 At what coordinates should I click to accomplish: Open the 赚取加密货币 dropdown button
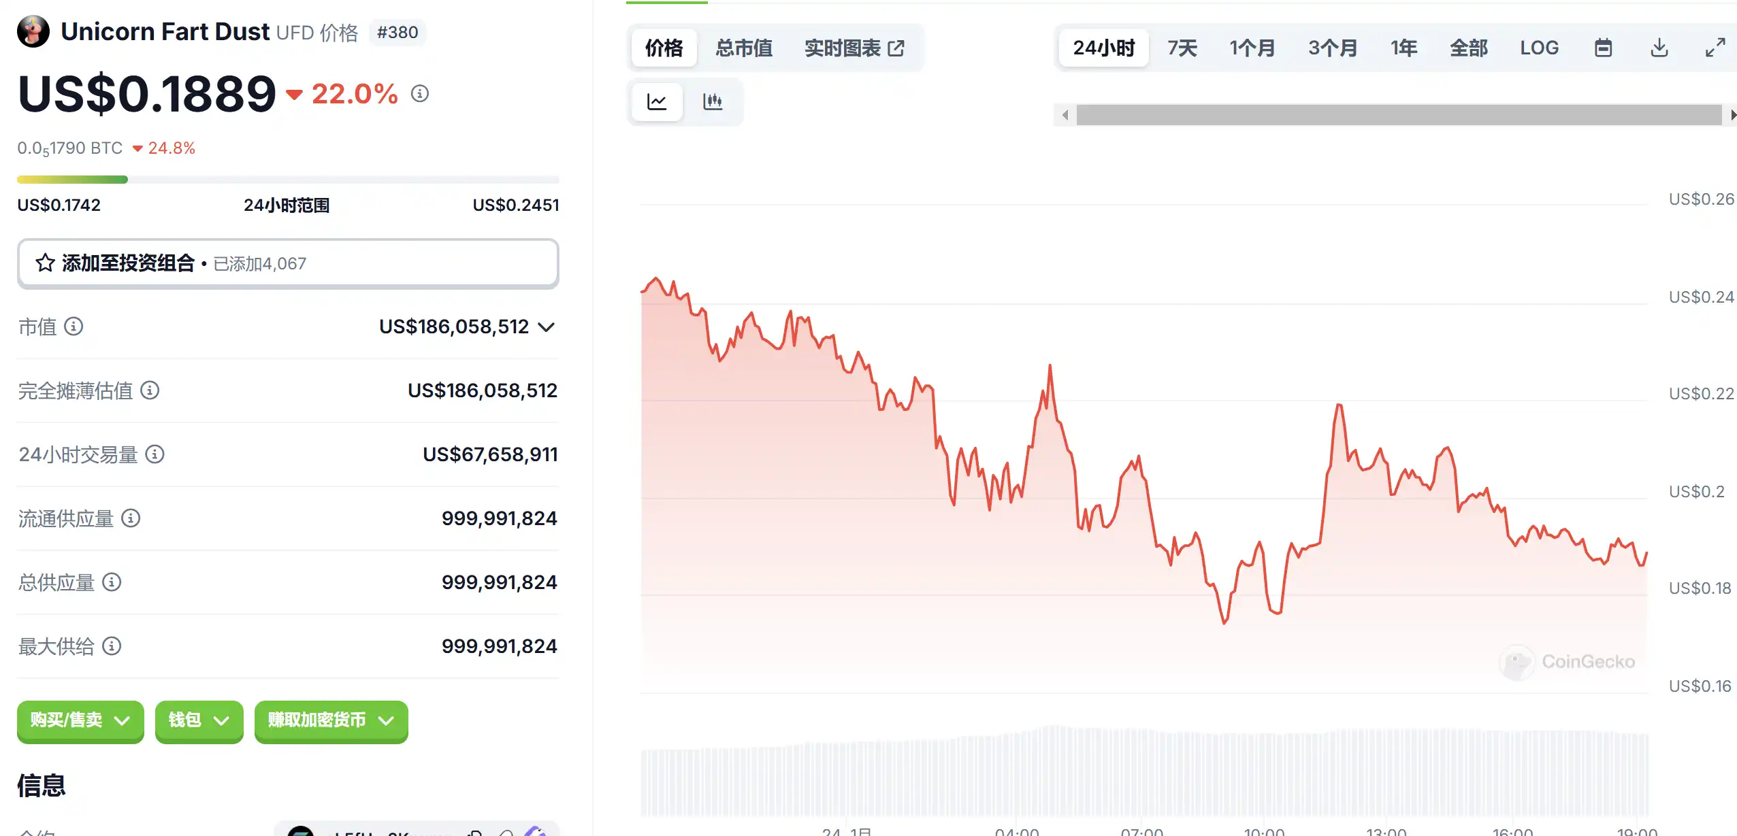coord(331,720)
